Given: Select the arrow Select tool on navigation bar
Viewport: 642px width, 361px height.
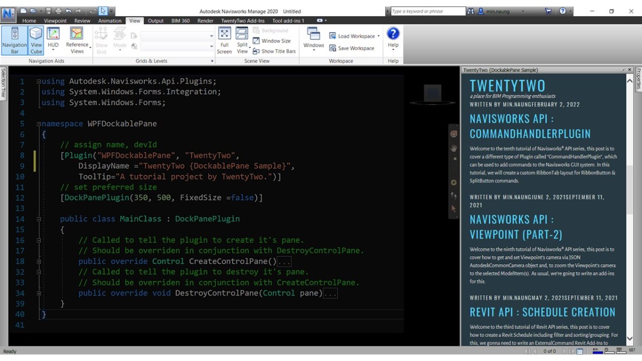Looking at the screenshot, I should point(454,209).
